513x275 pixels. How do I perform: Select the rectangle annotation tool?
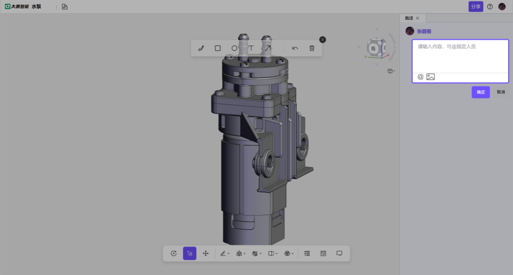218,48
